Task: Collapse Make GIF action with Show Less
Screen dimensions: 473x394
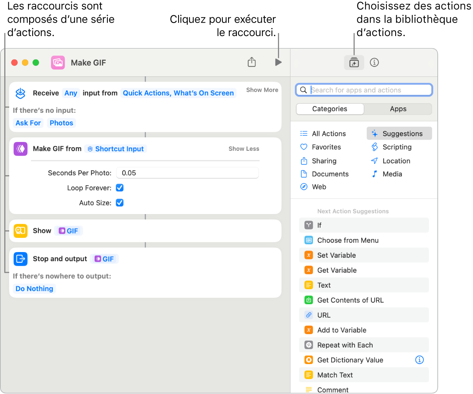Action: (244, 149)
